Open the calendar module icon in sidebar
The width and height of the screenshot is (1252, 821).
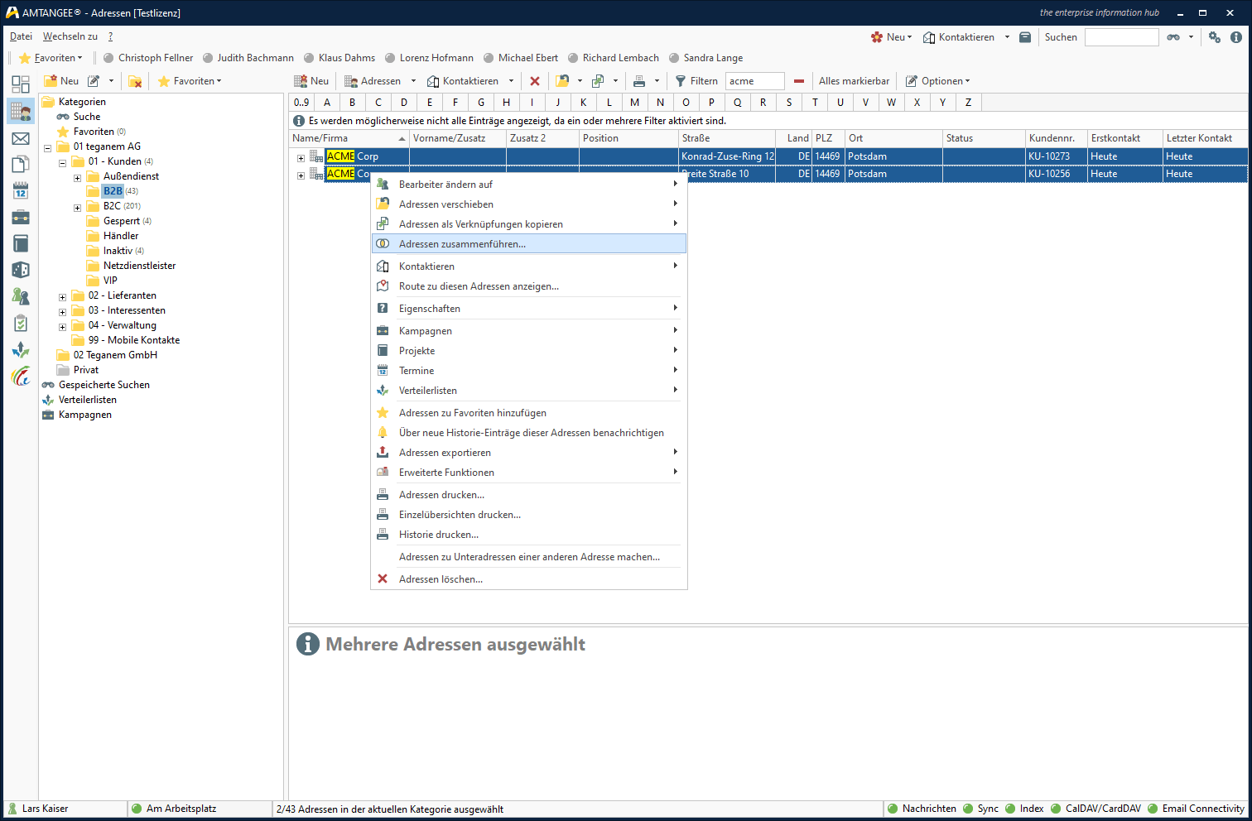click(21, 191)
